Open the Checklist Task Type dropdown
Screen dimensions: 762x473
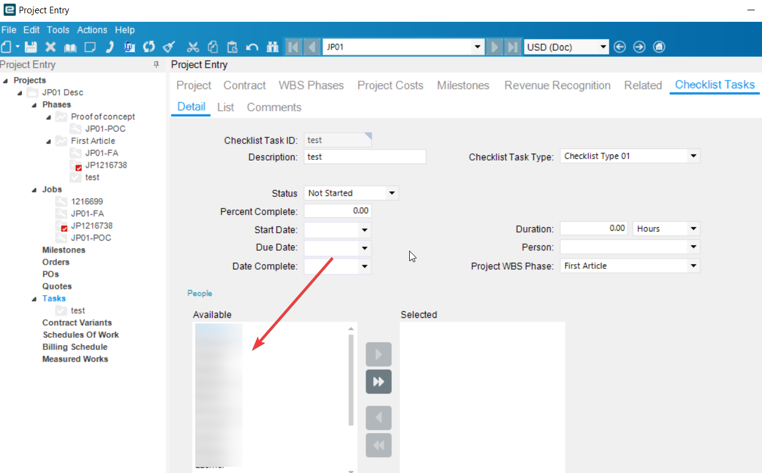pyautogui.click(x=693, y=156)
